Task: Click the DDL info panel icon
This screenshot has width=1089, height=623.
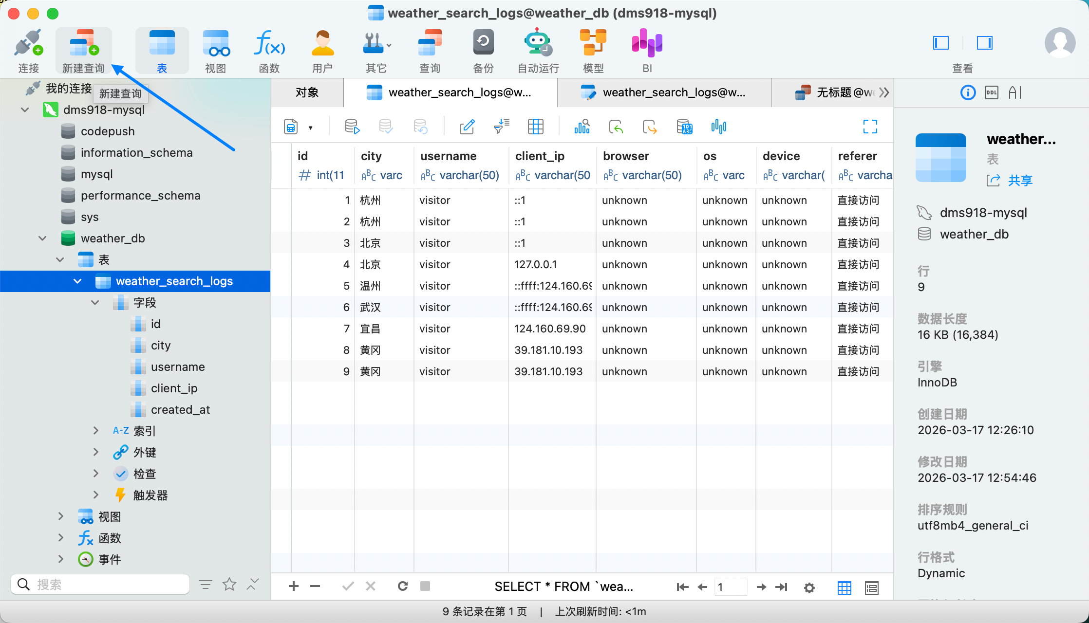Action: coord(991,92)
